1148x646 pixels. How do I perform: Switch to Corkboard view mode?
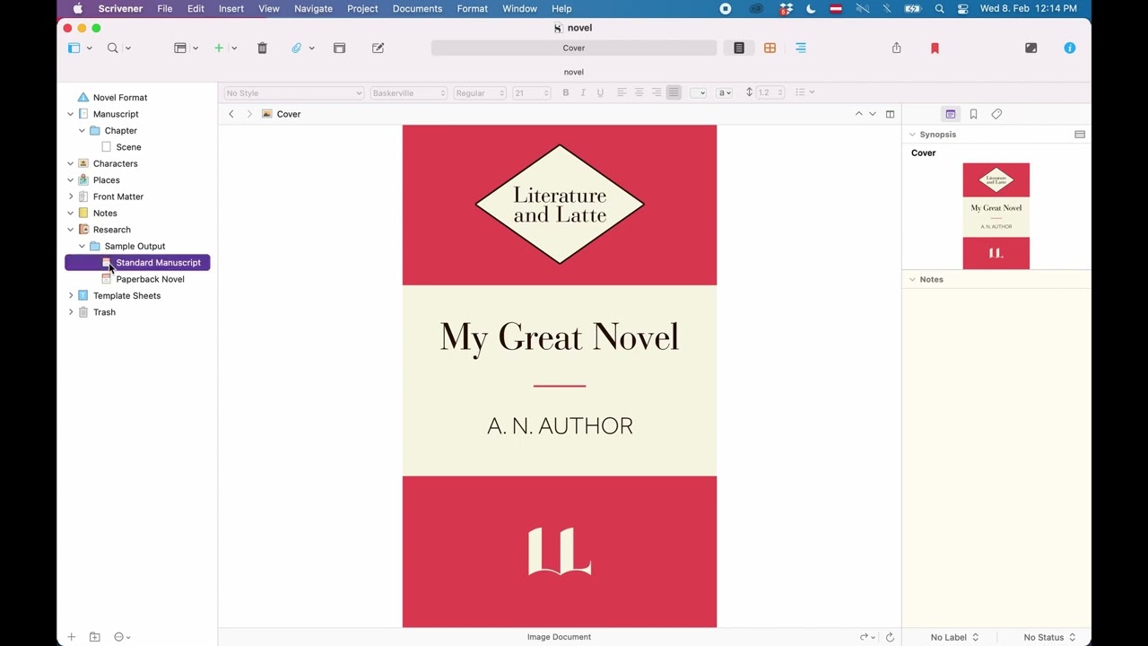coord(770,48)
